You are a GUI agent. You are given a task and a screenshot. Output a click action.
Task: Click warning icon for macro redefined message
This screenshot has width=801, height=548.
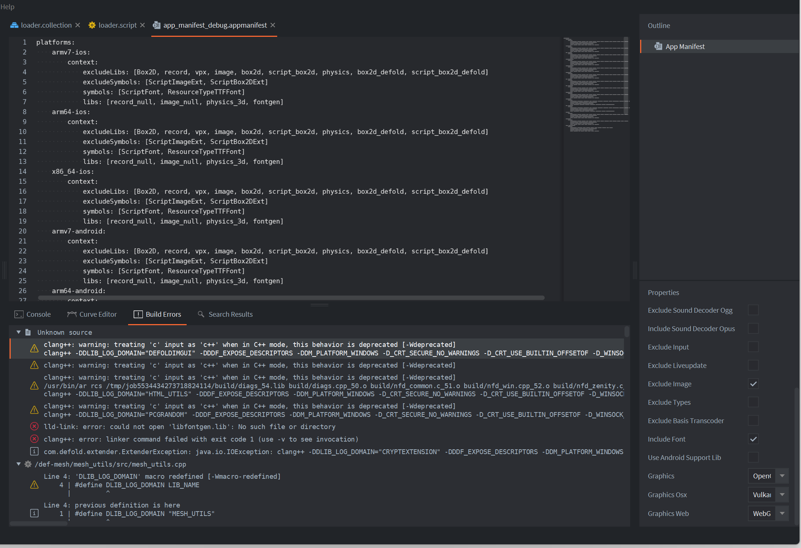[x=34, y=485]
